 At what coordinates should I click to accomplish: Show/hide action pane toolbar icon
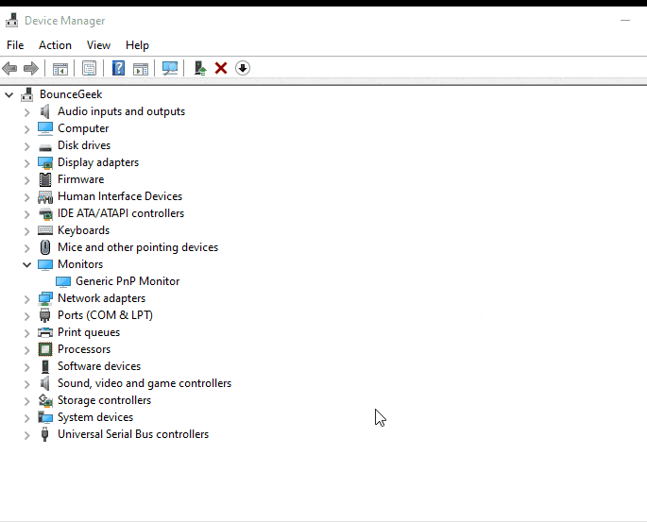141,69
